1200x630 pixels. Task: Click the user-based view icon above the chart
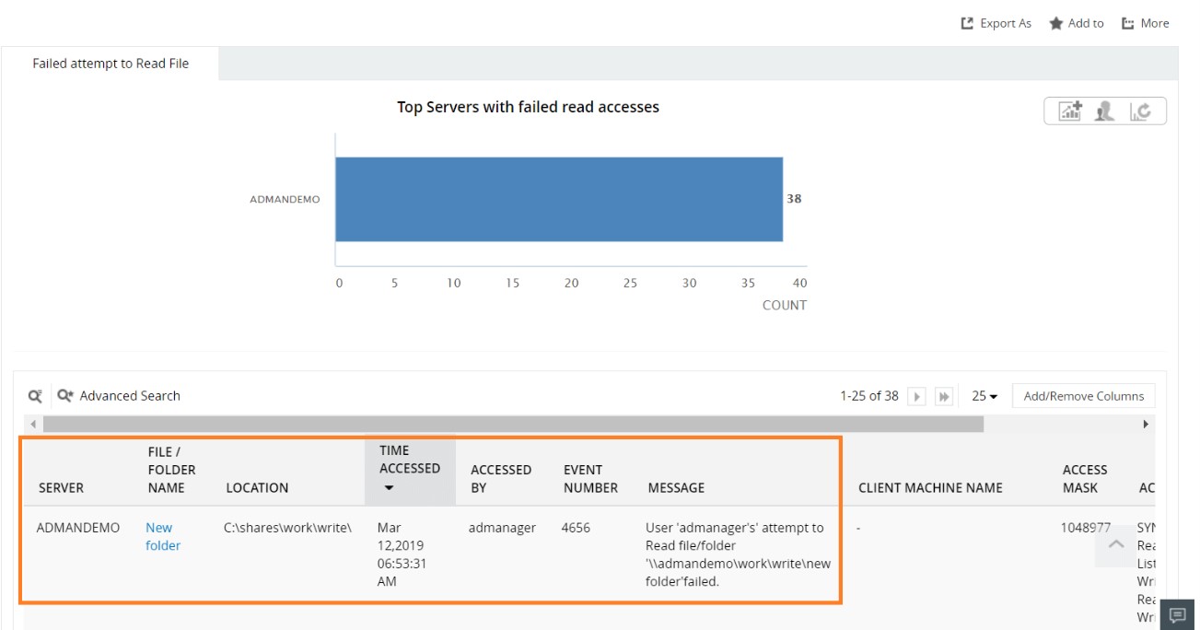coord(1103,111)
